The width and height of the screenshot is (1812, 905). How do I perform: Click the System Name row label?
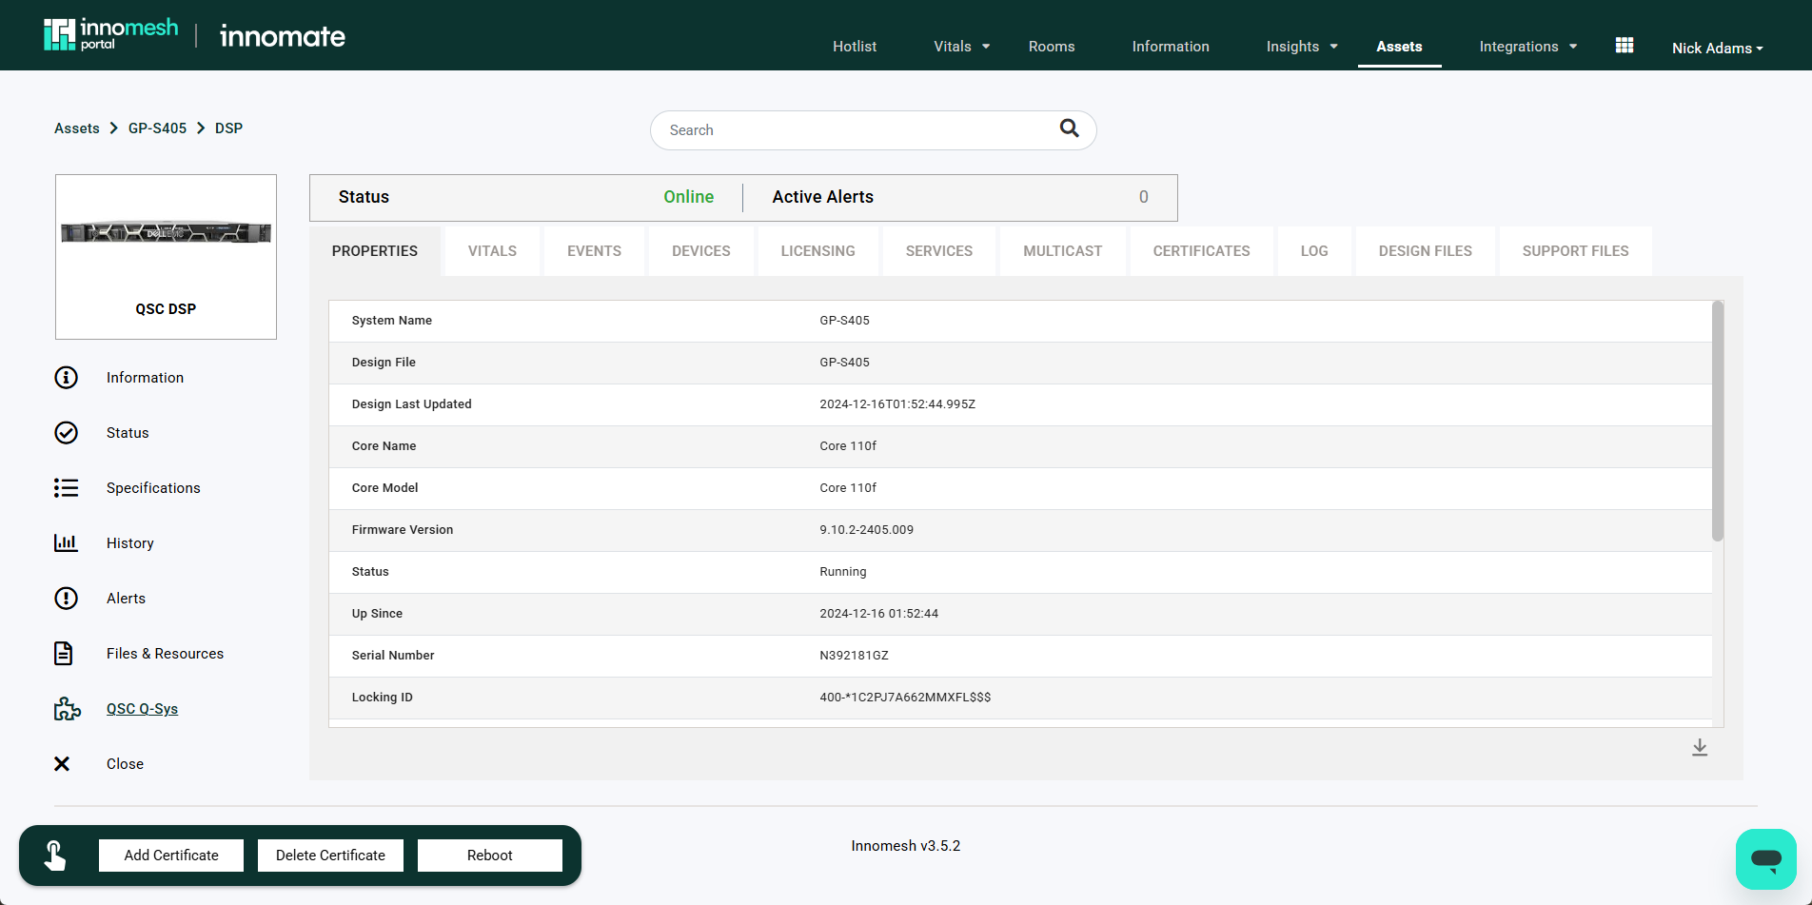point(391,321)
